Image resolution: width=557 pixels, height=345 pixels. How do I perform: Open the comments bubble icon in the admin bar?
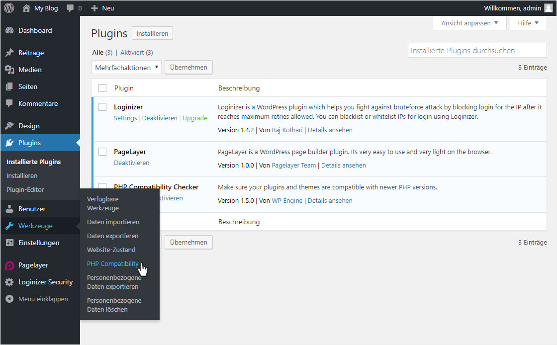[70, 8]
